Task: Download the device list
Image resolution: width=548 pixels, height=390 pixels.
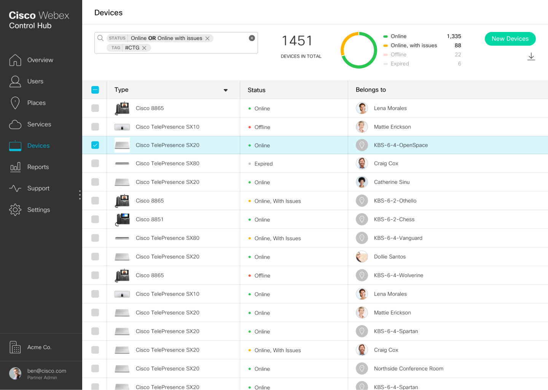Action: pos(531,57)
